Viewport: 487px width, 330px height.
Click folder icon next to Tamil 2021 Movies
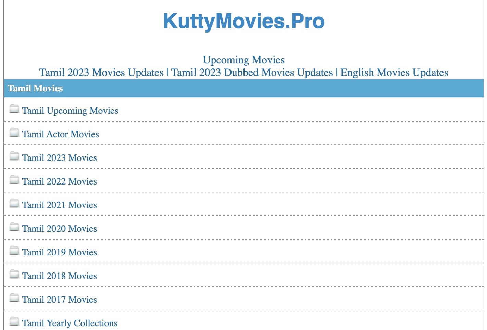coord(14,203)
